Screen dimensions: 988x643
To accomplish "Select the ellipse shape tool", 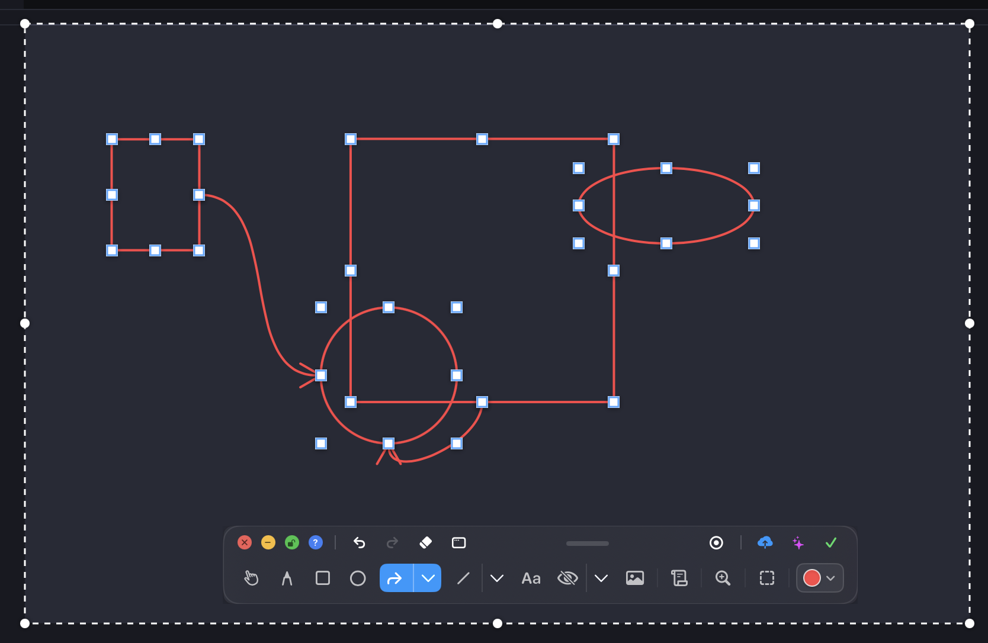I will [358, 578].
